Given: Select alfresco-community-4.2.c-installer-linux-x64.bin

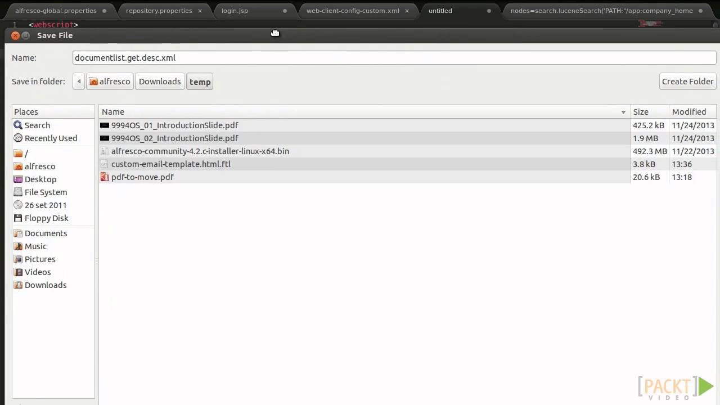Looking at the screenshot, I should click(x=200, y=151).
